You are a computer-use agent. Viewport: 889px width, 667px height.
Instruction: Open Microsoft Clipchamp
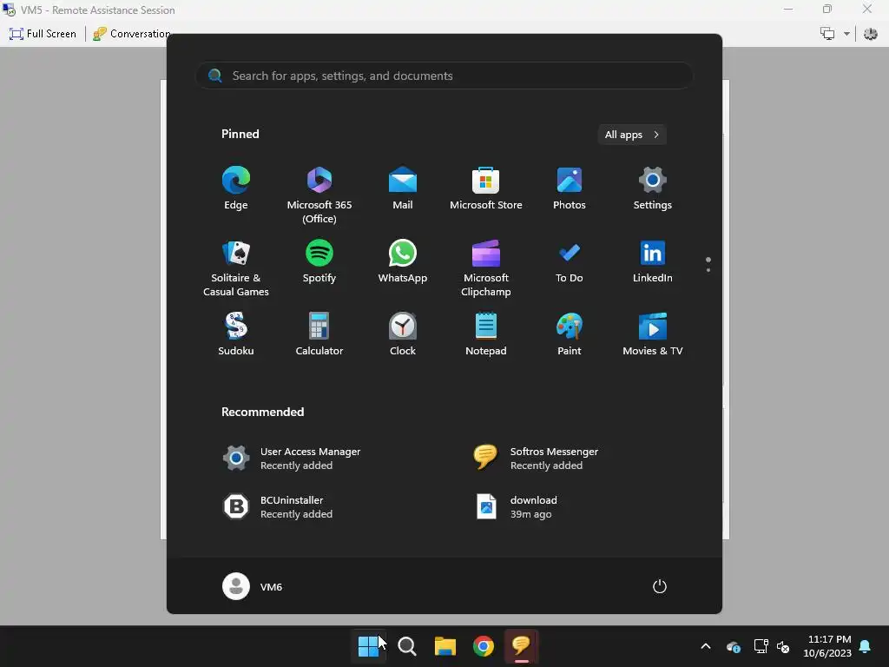[486, 267]
